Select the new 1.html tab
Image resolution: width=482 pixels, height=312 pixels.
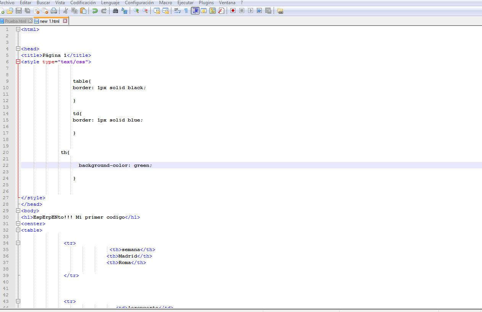[49, 21]
